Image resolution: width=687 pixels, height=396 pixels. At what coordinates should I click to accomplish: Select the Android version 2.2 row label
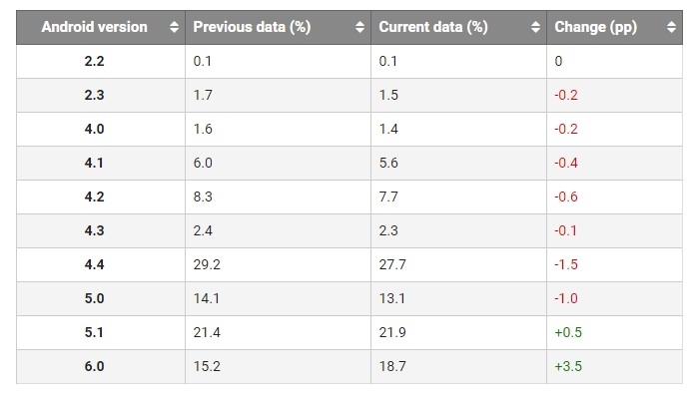94,61
